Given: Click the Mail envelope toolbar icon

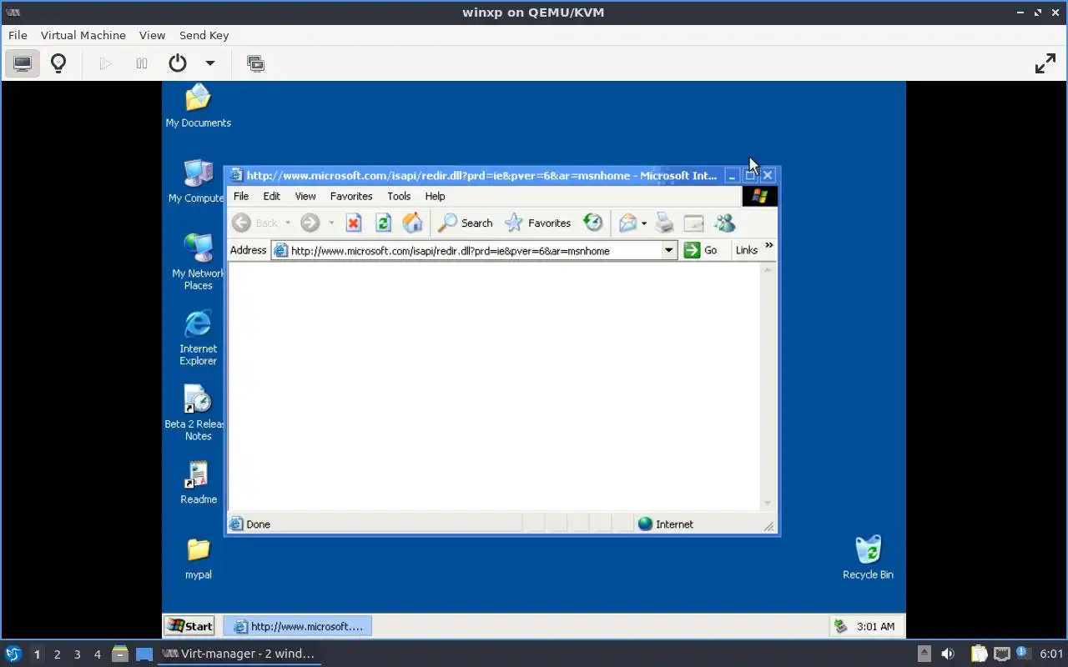Looking at the screenshot, I should [x=627, y=223].
